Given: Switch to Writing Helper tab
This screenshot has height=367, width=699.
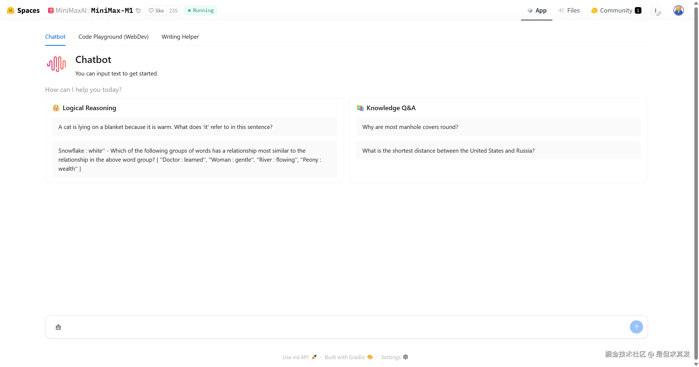Looking at the screenshot, I should click(x=180, y=37).
